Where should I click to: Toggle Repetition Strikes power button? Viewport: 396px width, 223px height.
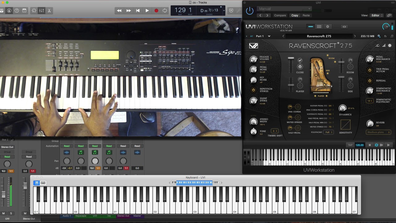253,90
